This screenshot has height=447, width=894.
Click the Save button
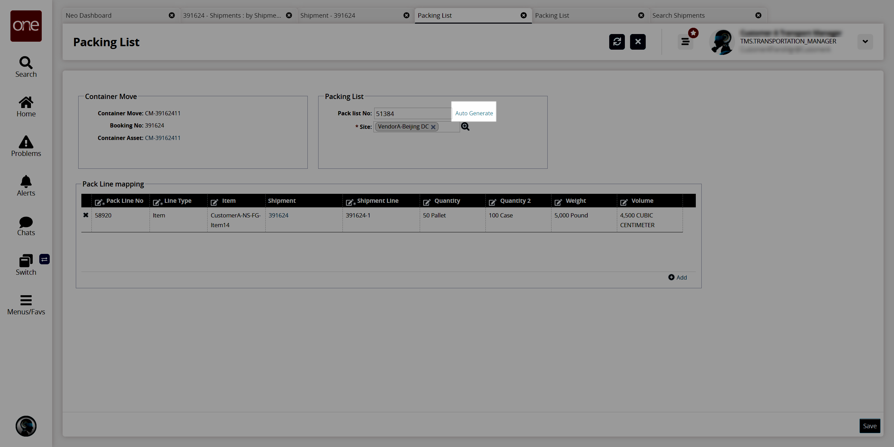click(x=870, y=426)
